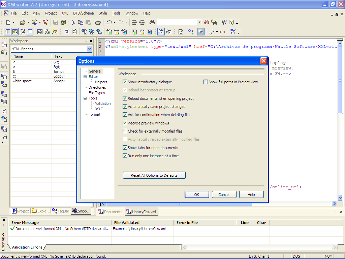
Task: Click the Cut scissors icon
Action: pos(73,22)
